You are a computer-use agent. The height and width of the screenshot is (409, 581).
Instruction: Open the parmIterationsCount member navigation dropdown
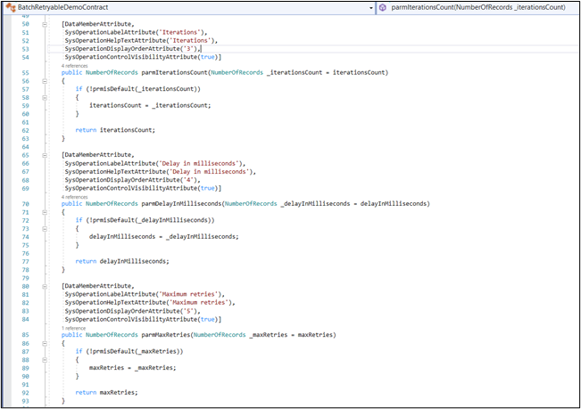point(478,7)
